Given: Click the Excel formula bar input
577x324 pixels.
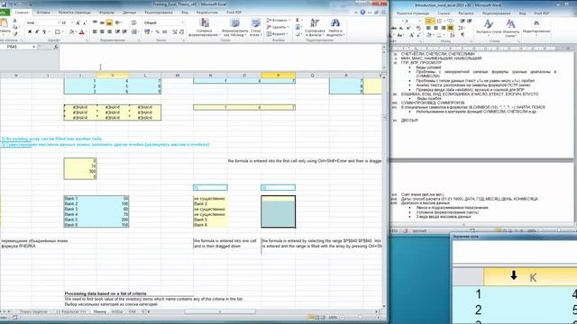Looking at the screenshot, I should 220,57.
